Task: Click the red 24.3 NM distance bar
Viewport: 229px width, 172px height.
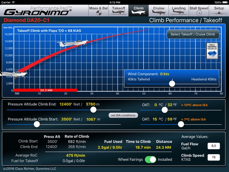Action: [45, 90]
